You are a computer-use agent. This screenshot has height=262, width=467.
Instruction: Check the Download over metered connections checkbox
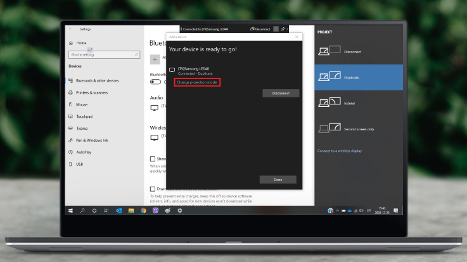point(153,189)
